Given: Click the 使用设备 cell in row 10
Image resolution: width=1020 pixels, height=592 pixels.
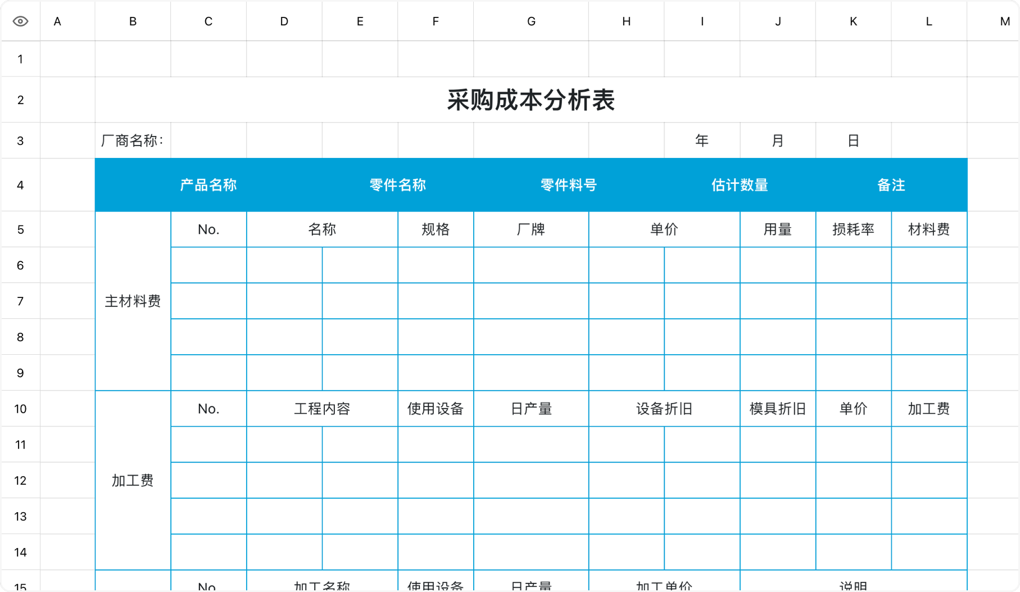Looking at the screenshot, I should 436,409.
